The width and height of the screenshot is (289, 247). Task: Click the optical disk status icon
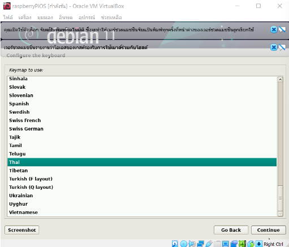point(184,244)
